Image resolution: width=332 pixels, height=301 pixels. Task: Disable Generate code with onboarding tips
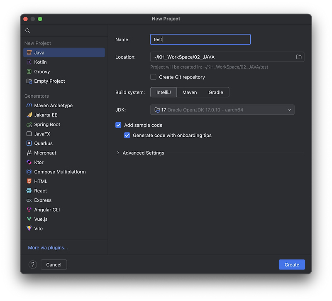click(x=127, y=135)
